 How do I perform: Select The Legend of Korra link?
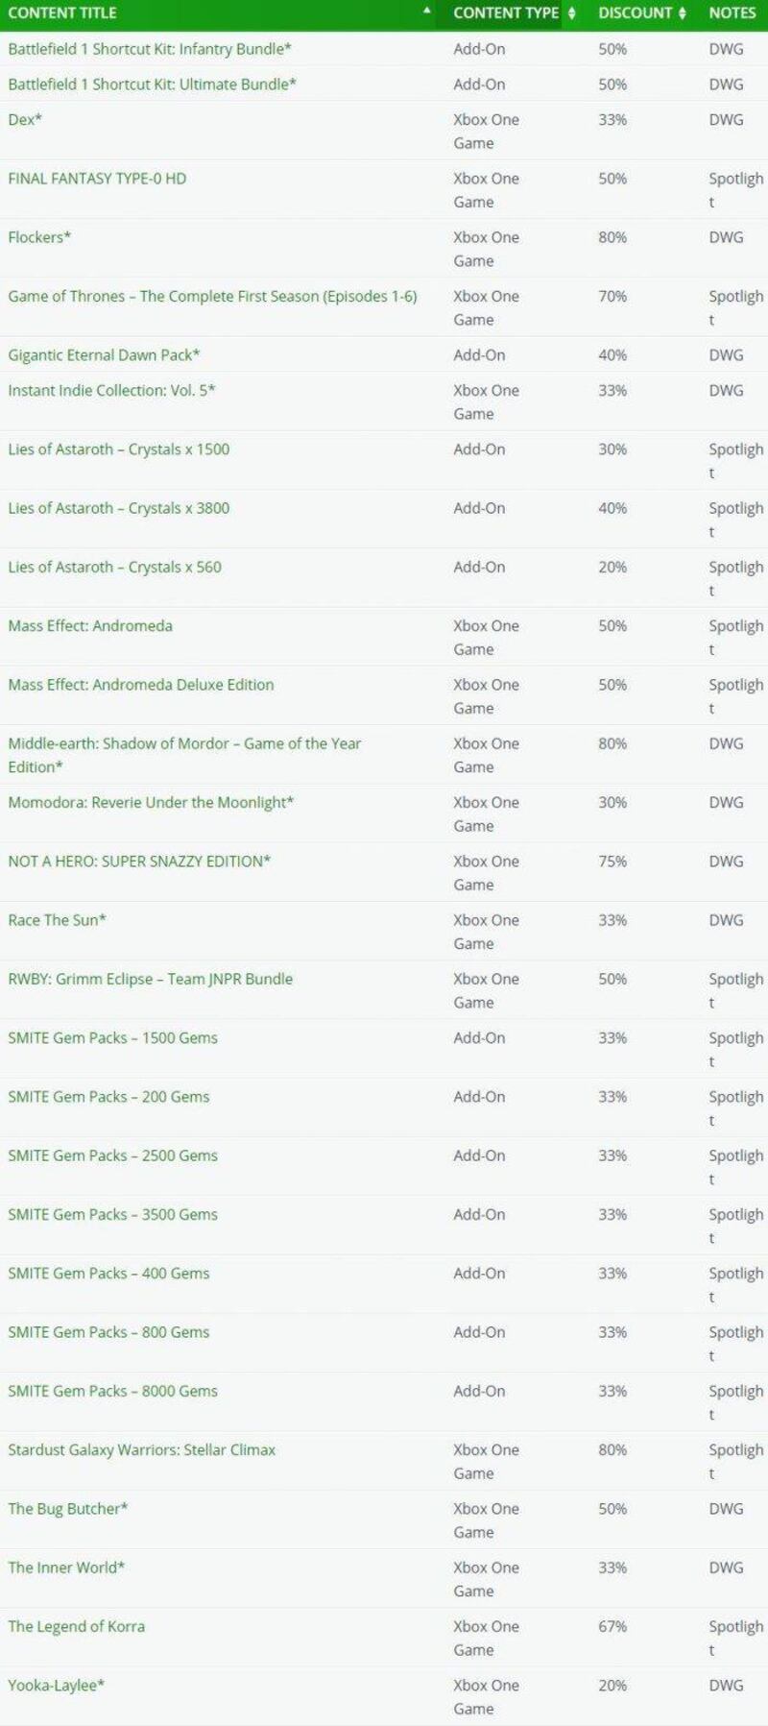click(77, 1626)
